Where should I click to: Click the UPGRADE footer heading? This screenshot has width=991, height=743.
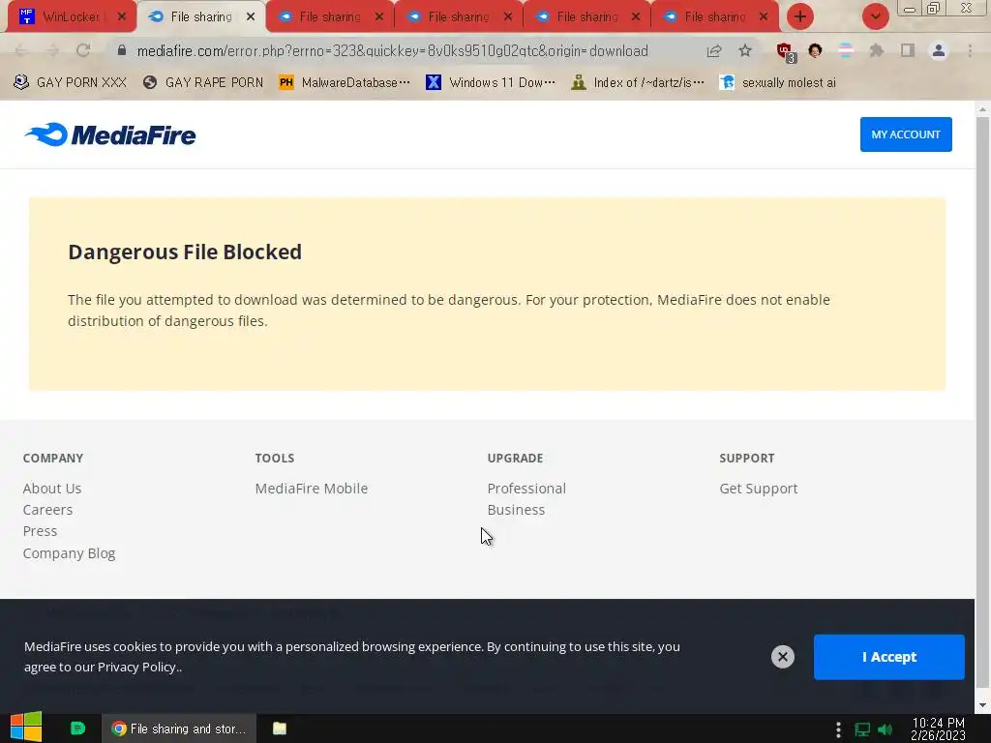click(515, 458)
